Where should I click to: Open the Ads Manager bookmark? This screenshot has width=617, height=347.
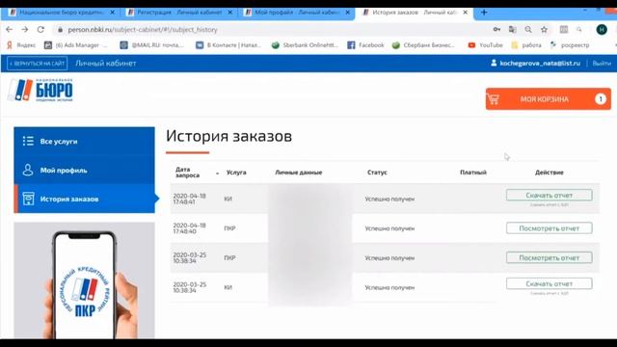pyautogui.click(x=75, y=45)
